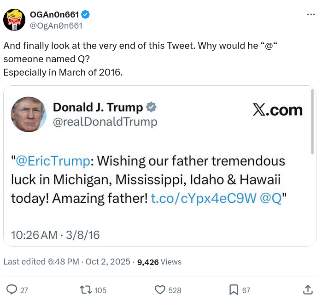Click OGAnOn661's skull profile avatar

point(14,20)
